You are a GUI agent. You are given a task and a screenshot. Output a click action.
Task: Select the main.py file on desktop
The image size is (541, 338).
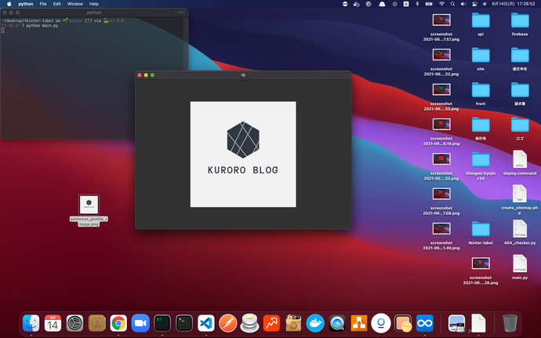click(520, 267)
